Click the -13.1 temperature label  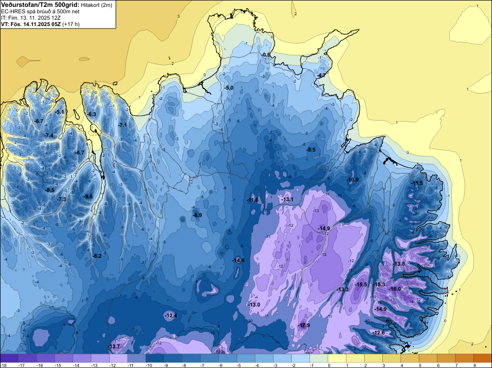pyautogui.click(x=287, y=200)
